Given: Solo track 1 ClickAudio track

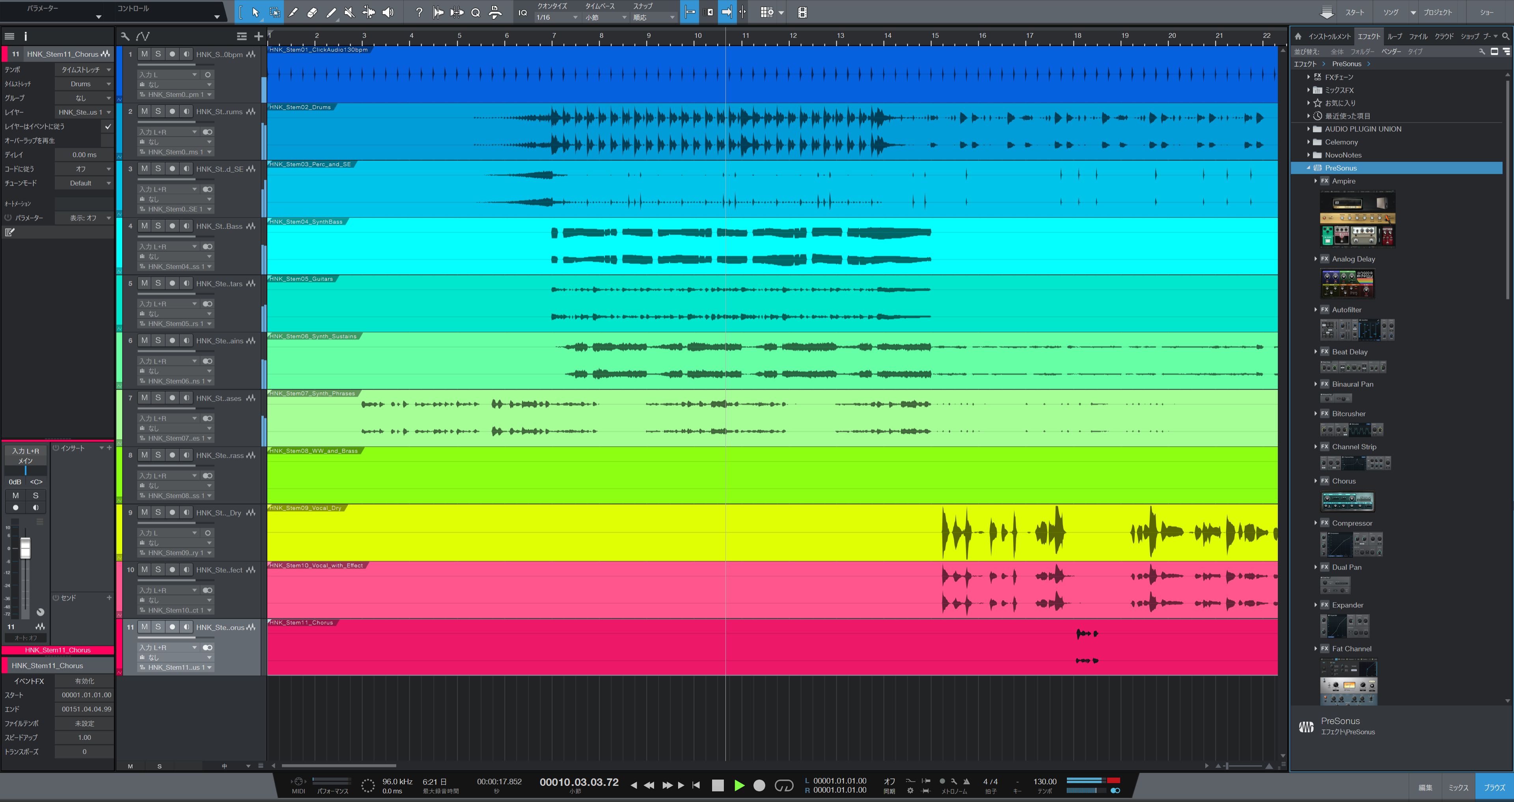Looking at the screenshot, I should pyautogui.click(x=158, y=54).
